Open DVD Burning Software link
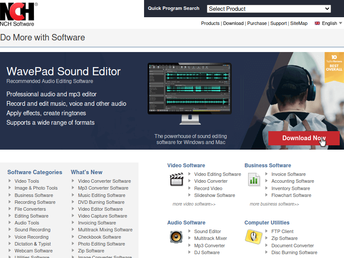344x258 pixels. (101, 202)
